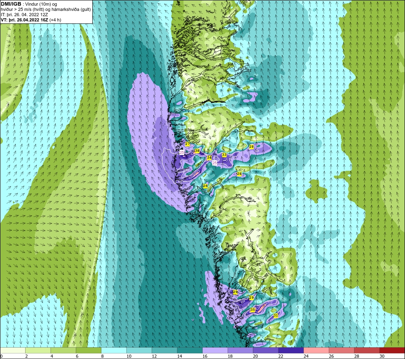Select the 'Vindur (10m) og' header text
Image resolution: width=405 pixels, height=359 pixels.
coord(41,4)
